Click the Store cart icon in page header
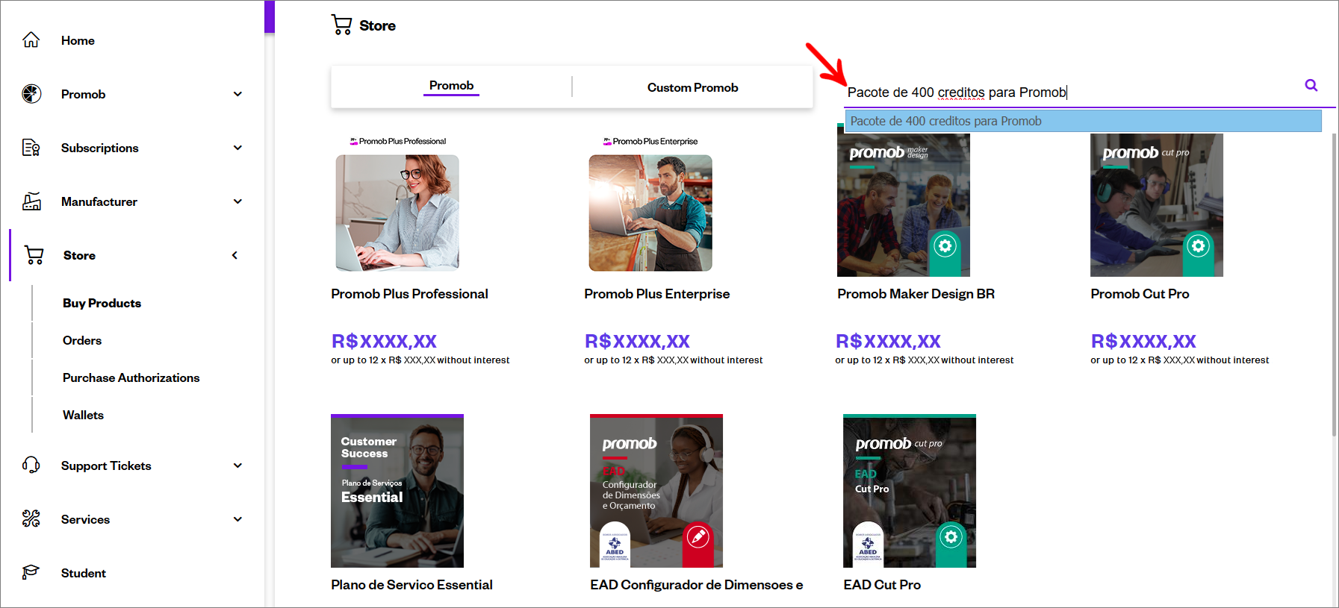Image resolution: width=1339 pixels, height=608 pixels. (341, 25)
